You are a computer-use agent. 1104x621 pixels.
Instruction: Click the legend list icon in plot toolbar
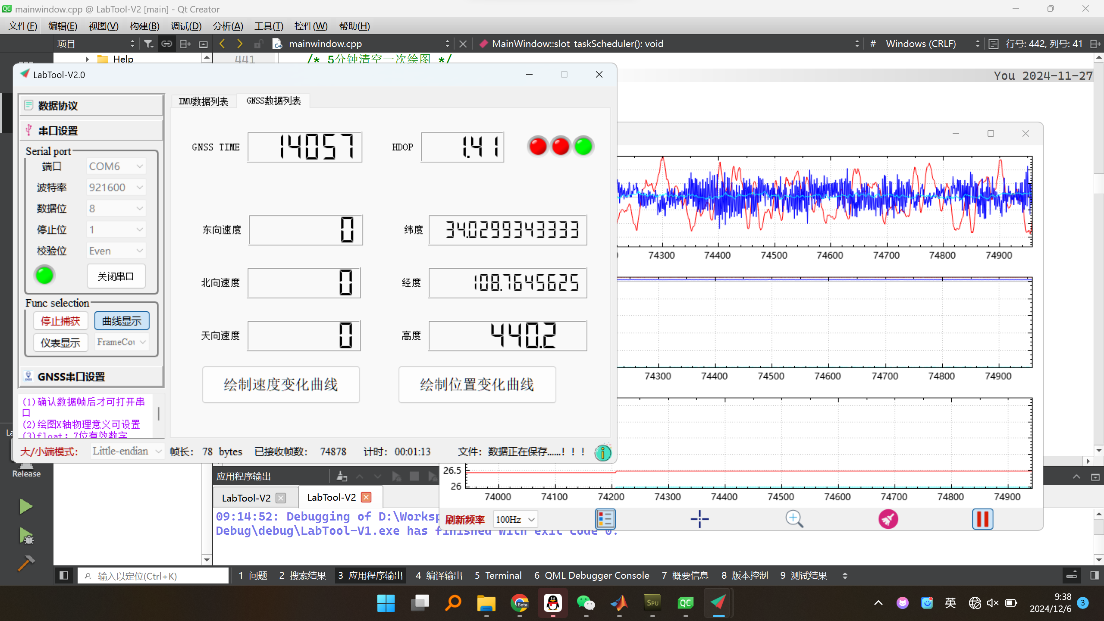pyautogui.click(x=605, y=519)
